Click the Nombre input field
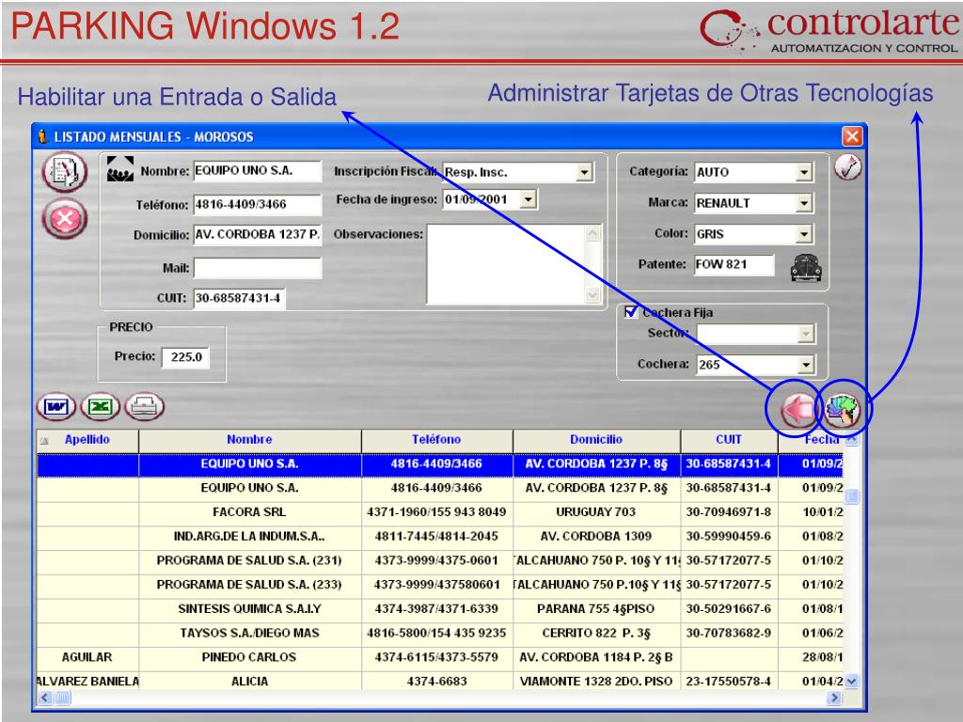Screen dimensions: 963x722 (258, 171)
